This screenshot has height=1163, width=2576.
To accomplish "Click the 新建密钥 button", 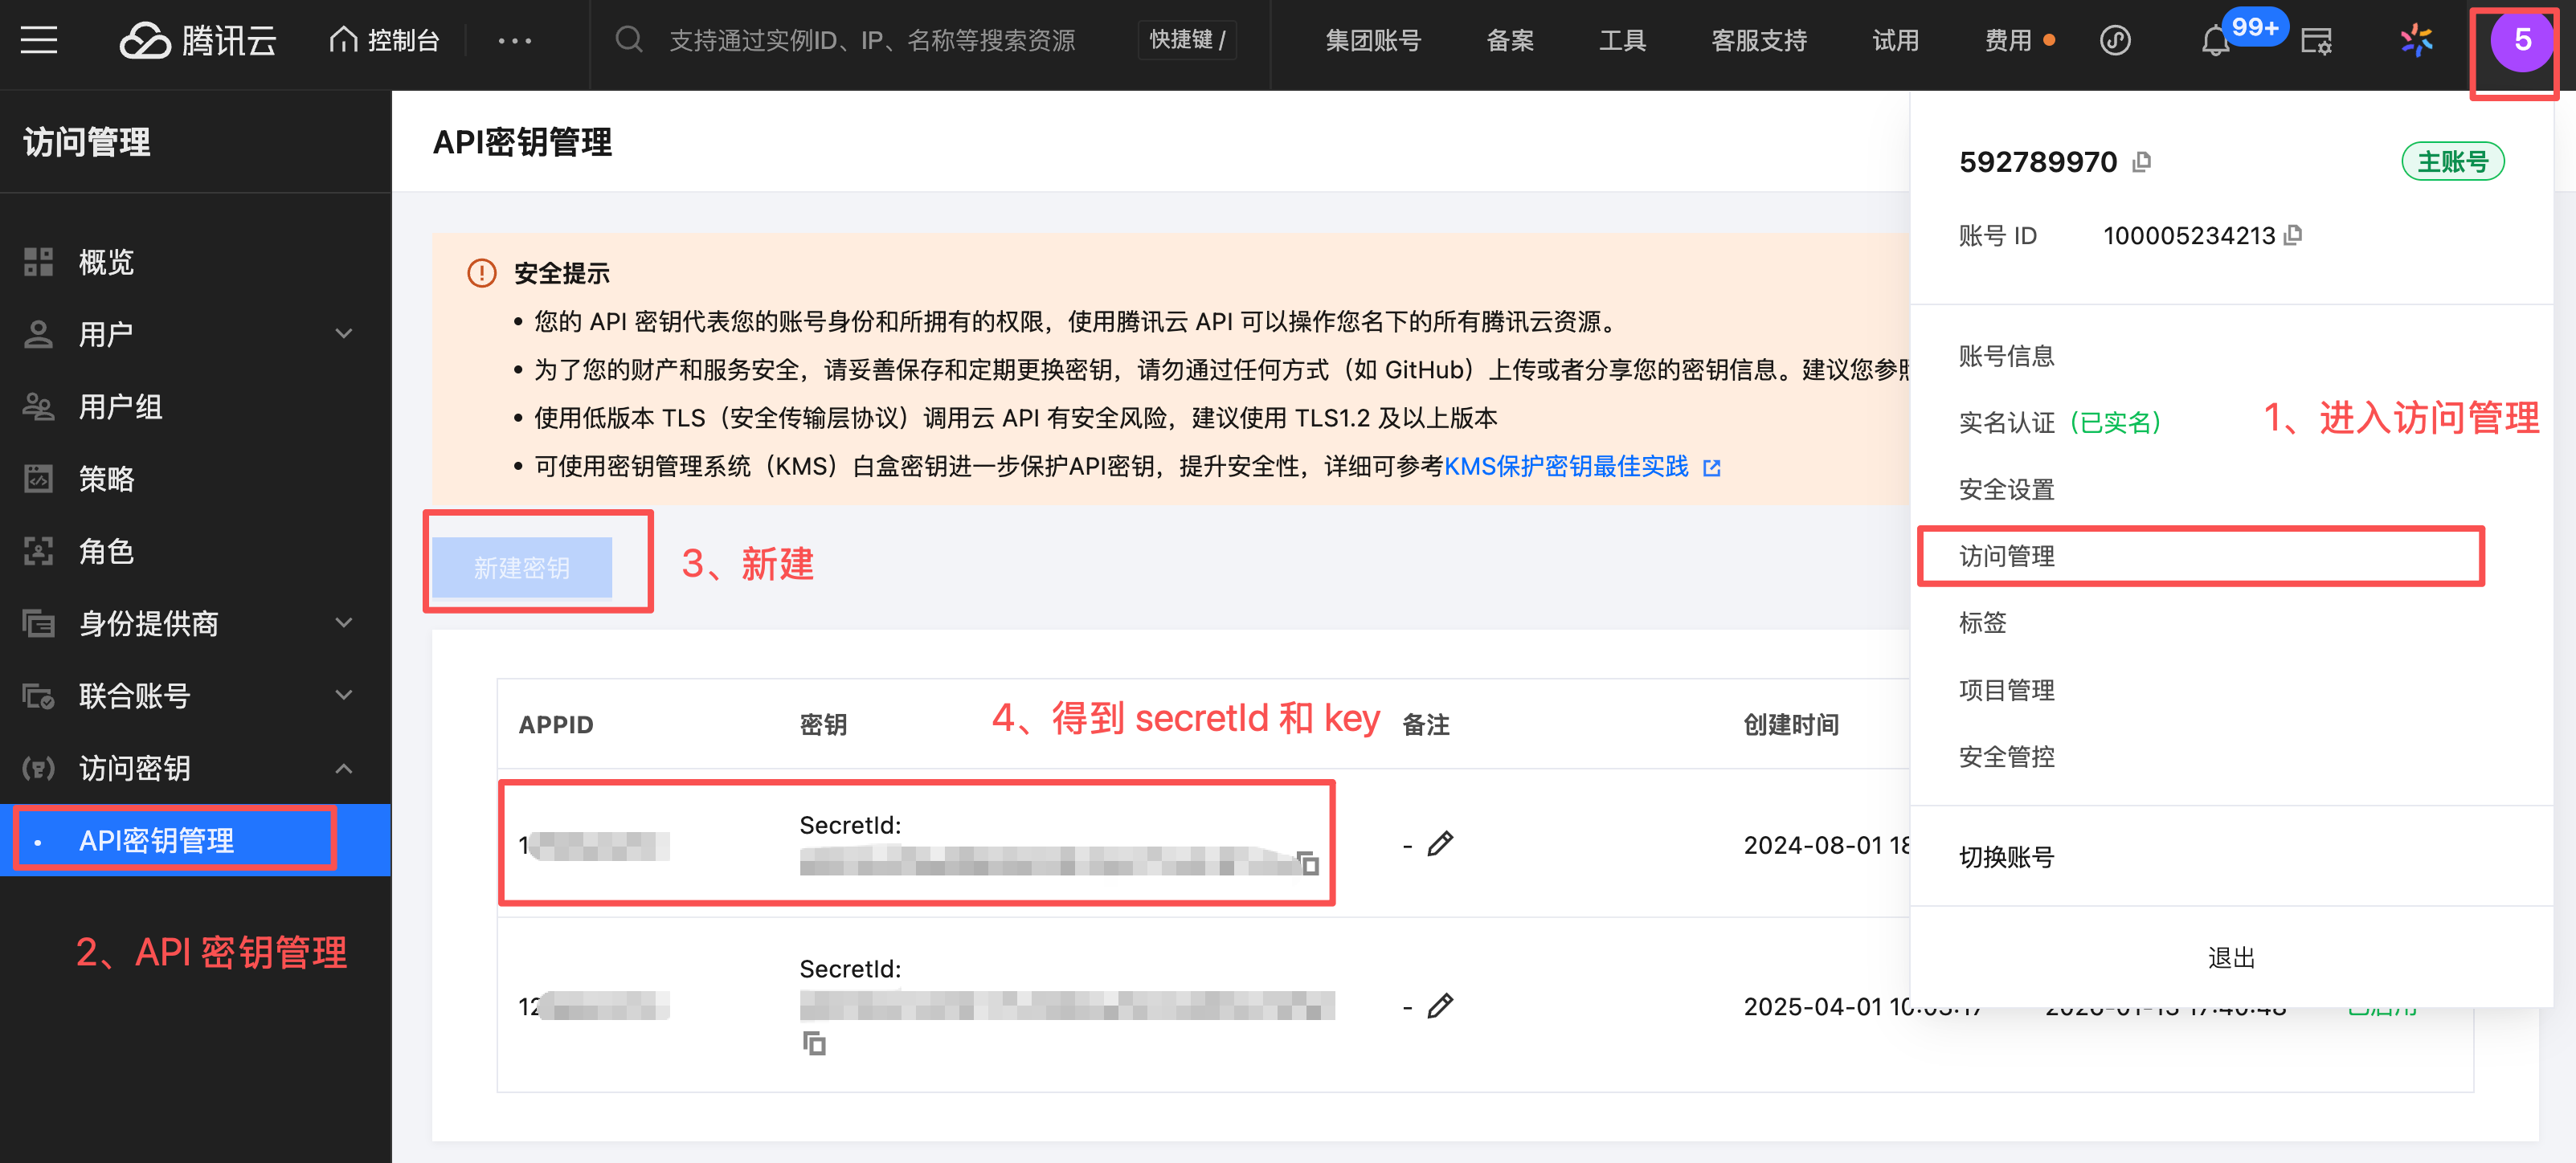I will [522, 568].
